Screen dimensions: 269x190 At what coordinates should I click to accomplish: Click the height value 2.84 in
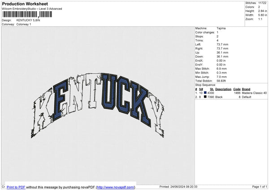(262, 11)
